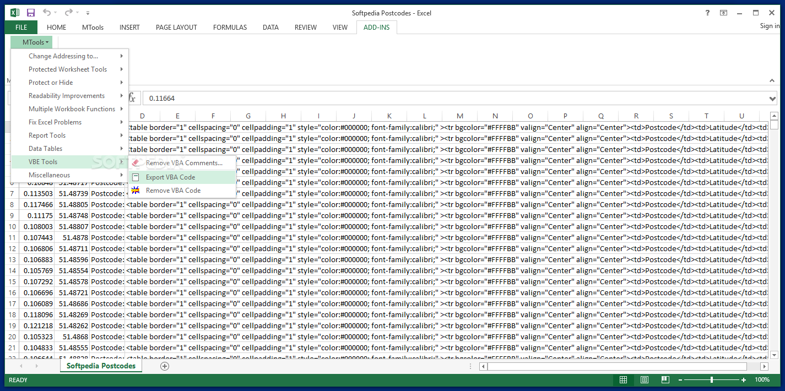Expand Miscellaneous submenu
785x391 pixels.
tap(70, 175)
